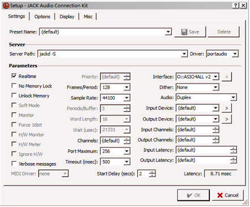The image size is (250, 207).
Task: Click the Start Delay spin box
Action: [146, 174]
